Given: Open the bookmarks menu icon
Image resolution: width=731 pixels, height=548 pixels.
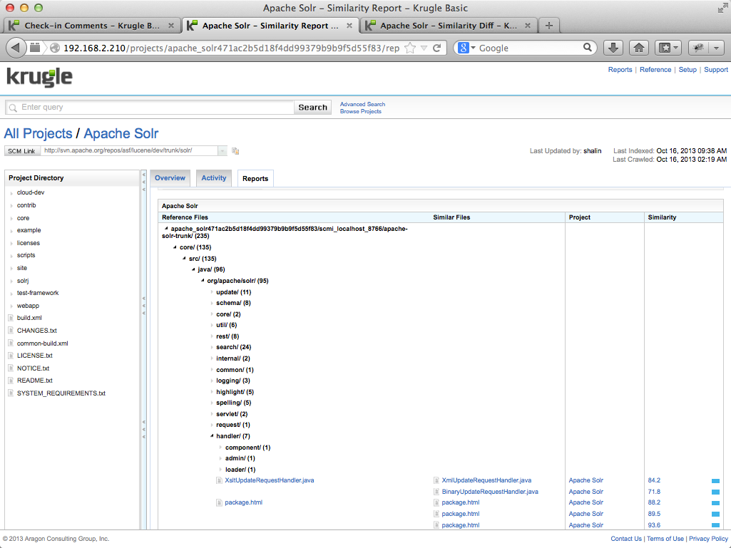Looking at the screenshot, I should (668, 48).
